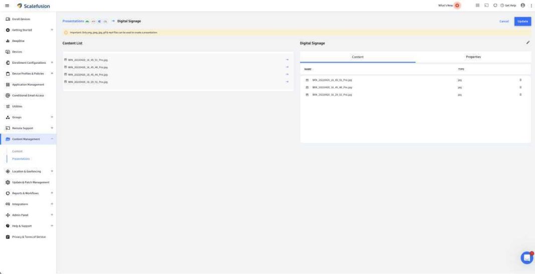
Task: Click the three-dot overflow menu in header
Action: (x=530, y=6)
